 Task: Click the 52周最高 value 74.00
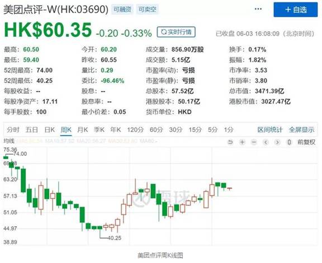point(45,70)
